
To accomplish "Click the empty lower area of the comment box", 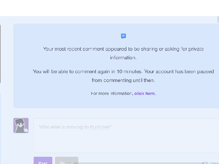I will point(126,143).
